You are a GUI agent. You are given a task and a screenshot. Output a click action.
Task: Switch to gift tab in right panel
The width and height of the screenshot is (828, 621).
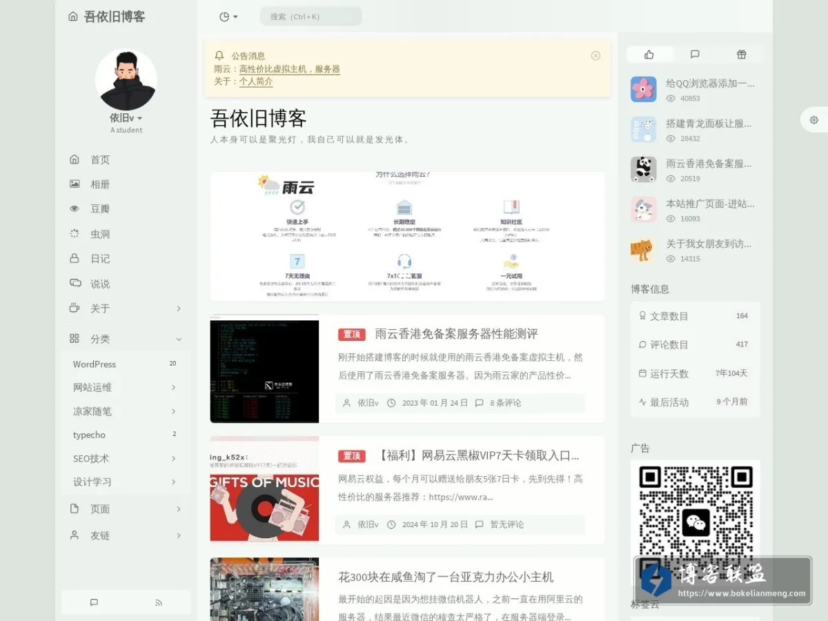click(741, 55)
